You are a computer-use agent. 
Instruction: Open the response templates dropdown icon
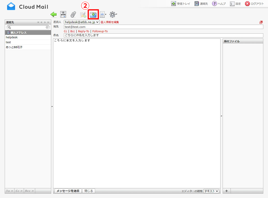coord(103,14)
